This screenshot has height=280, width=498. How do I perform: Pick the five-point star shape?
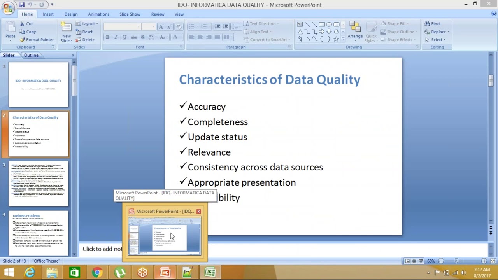click(x=337, y=39)
